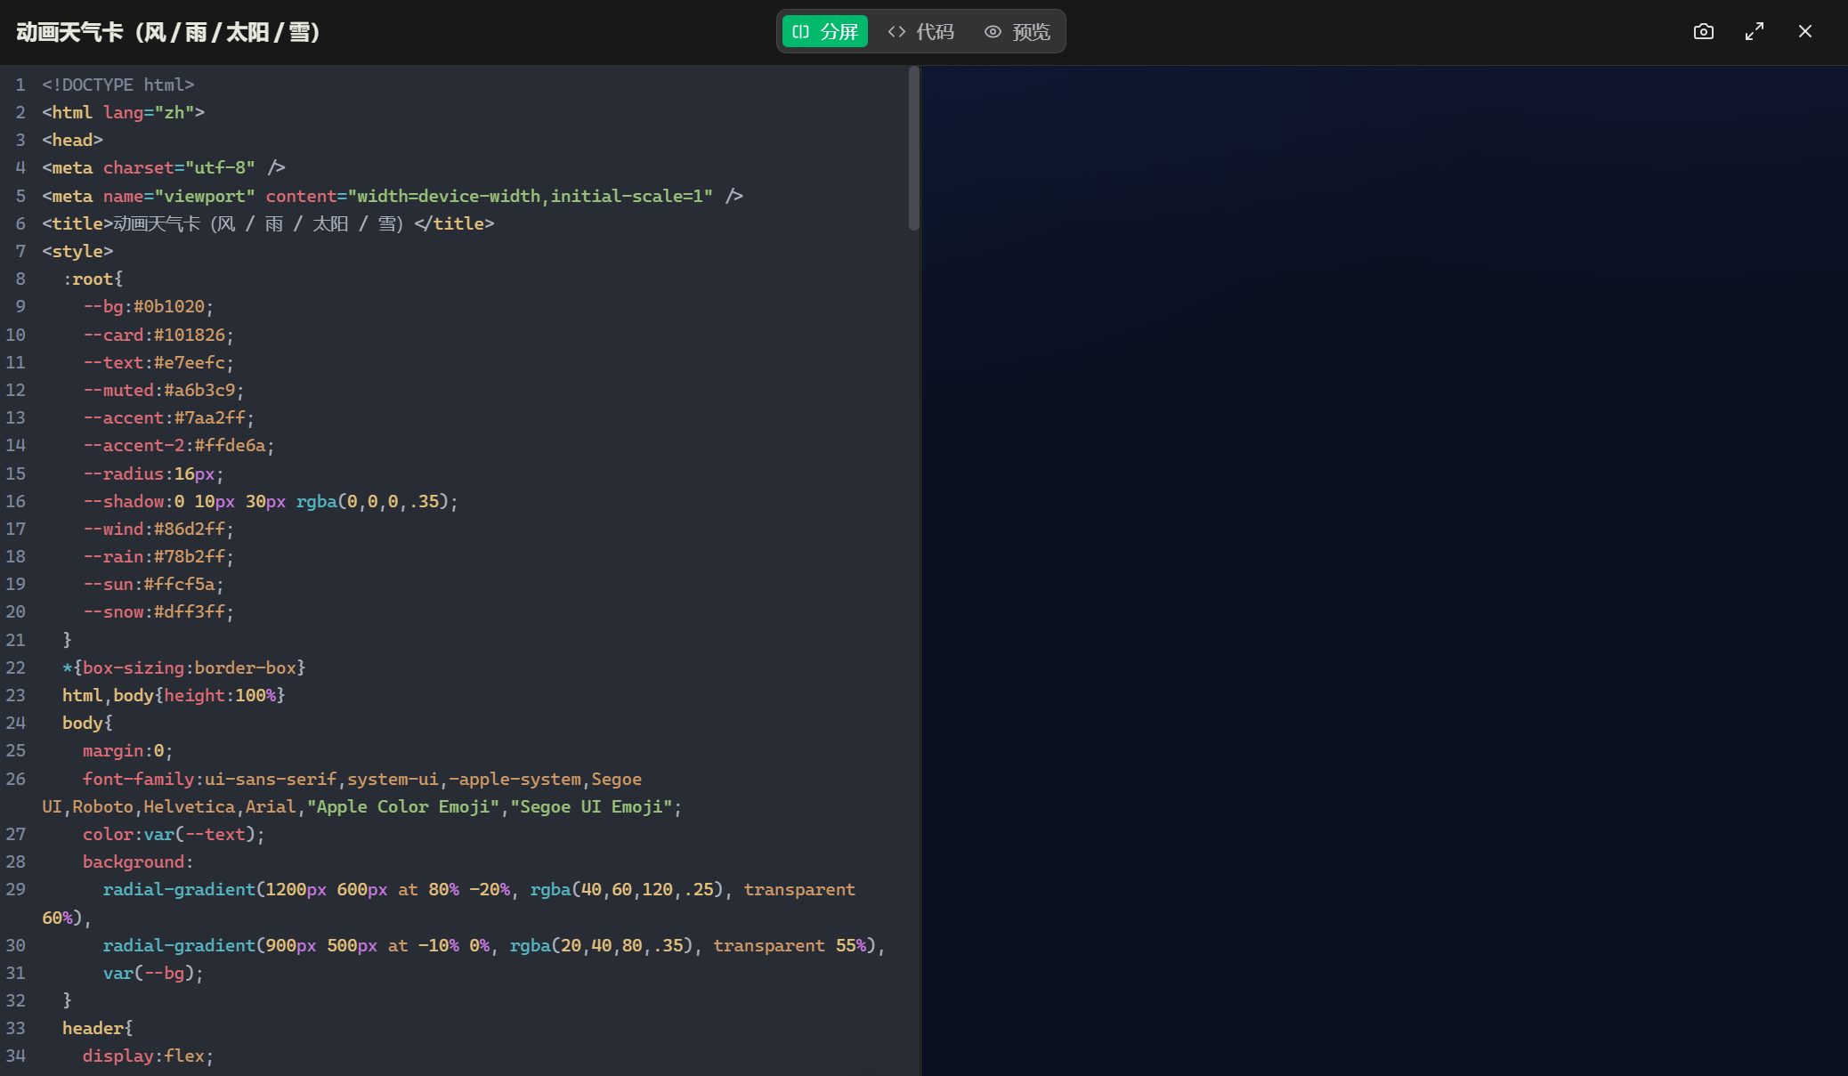Click the body{ selector on line 24
The height and width of the screenshot is (1076, 1848).
tap(86, 723)
